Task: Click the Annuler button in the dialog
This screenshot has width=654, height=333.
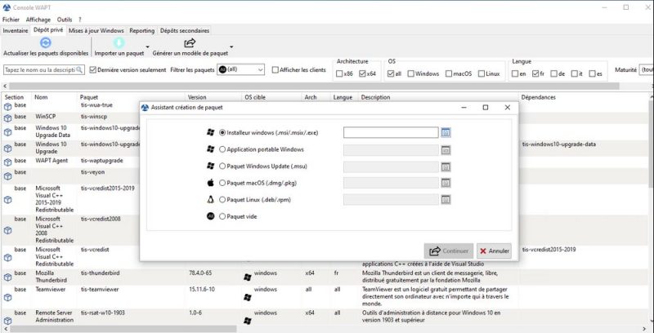Action: point(494,251)
